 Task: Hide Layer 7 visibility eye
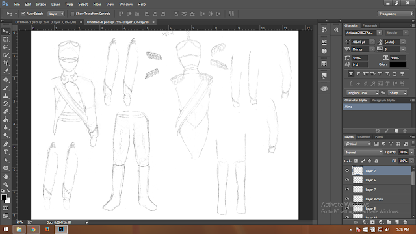pos(347,189)
